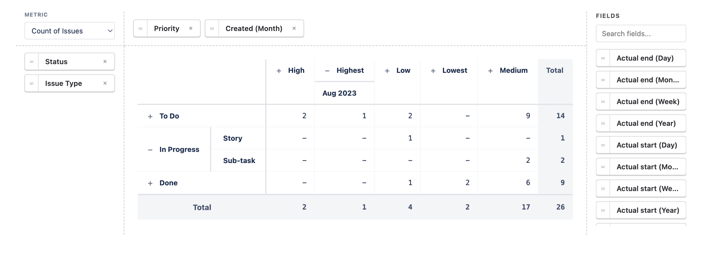The image size is (714, 256).
Task: Click the Search fields input box
Action: tap(641, 34)
